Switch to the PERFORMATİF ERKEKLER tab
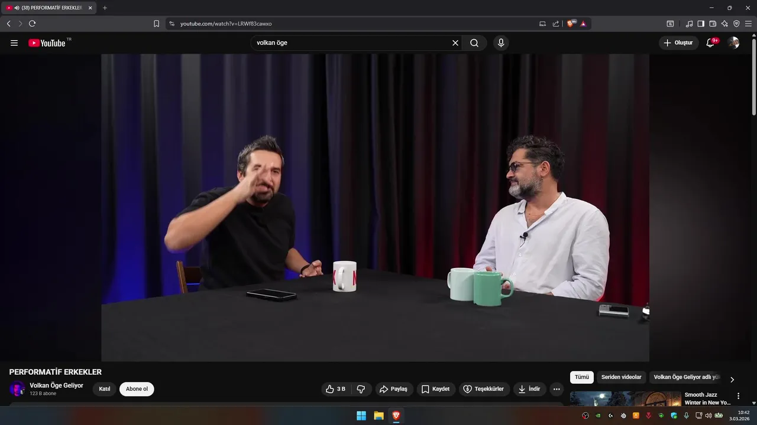 pos(48,8)
